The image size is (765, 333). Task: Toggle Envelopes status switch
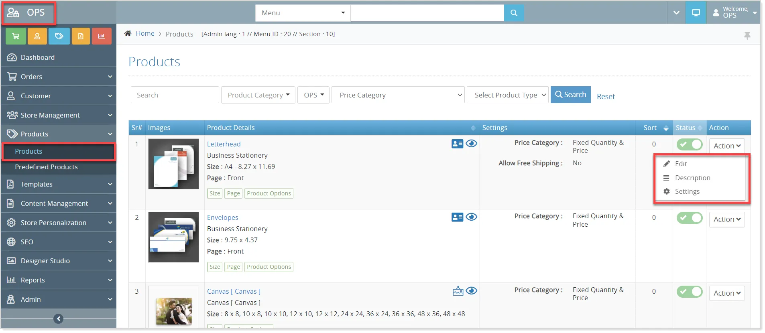click(690, 218)
